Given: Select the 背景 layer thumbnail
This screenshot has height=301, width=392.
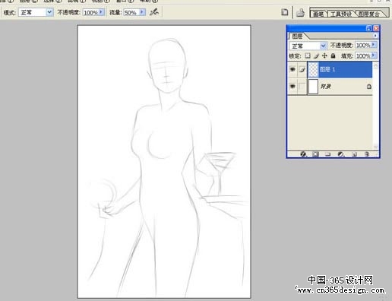Looking at the screenshot, I should (313, 87).
